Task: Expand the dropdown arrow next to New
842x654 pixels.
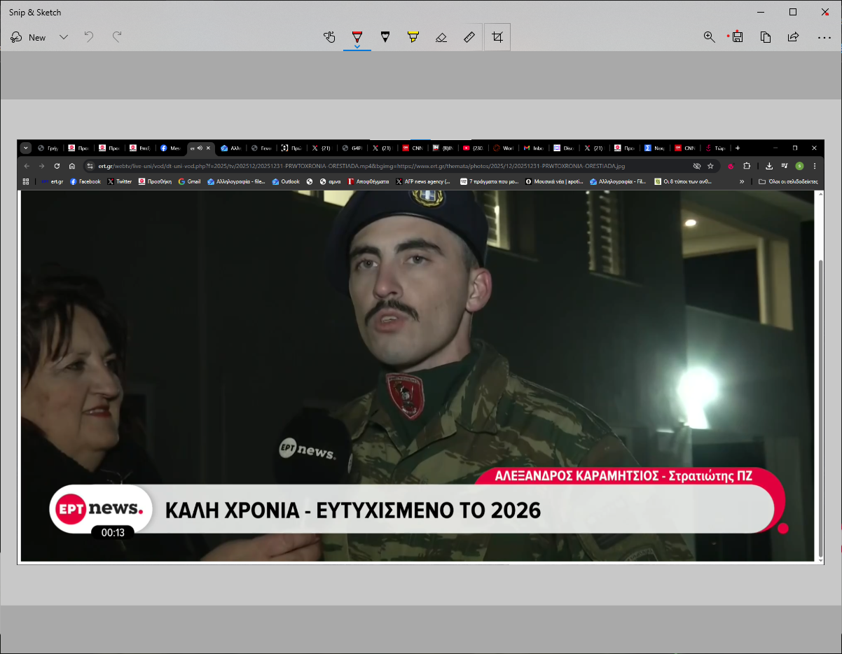Action: click(64, 37)
